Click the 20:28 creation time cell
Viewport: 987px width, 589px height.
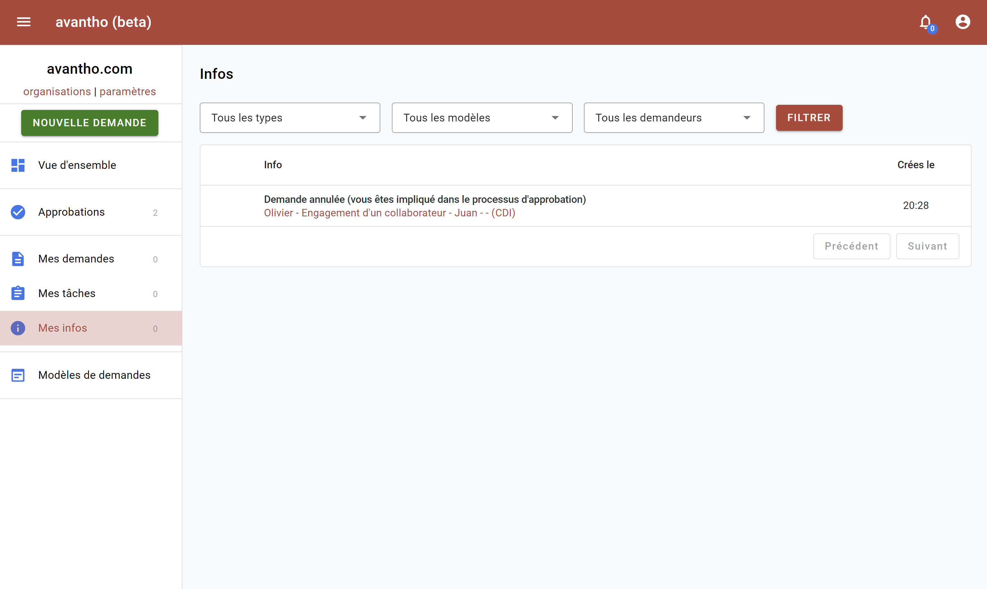pyautogui.click(x=915, y=206)
